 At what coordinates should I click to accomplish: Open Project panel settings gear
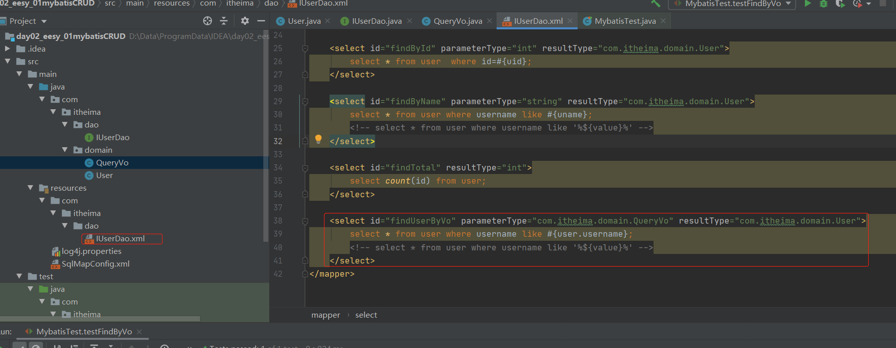tap(245, 21)
